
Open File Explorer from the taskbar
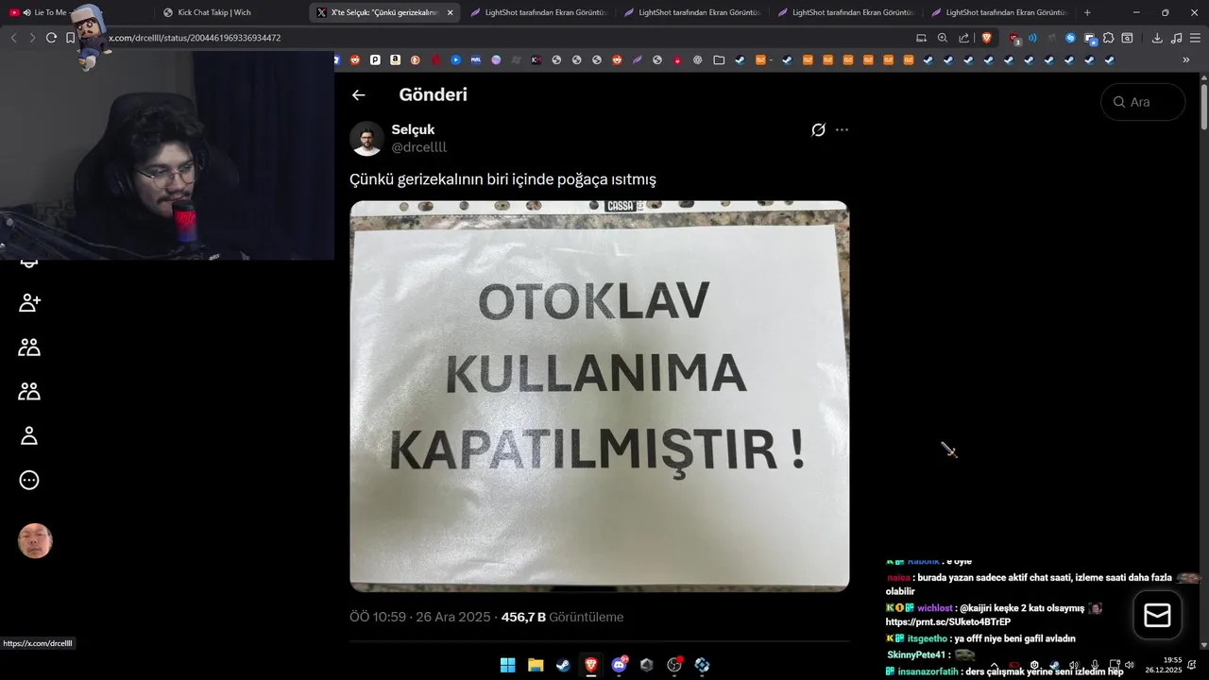click(536, 665)
